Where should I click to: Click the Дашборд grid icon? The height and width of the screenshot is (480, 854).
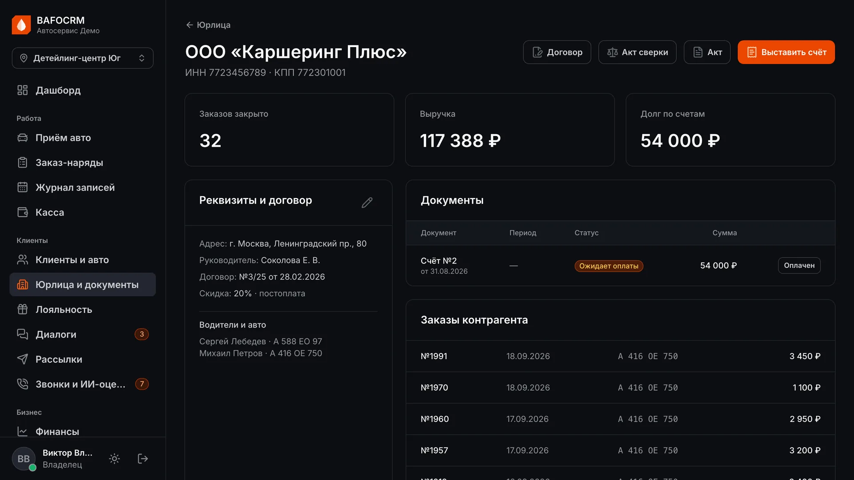[x=23, y=90]
